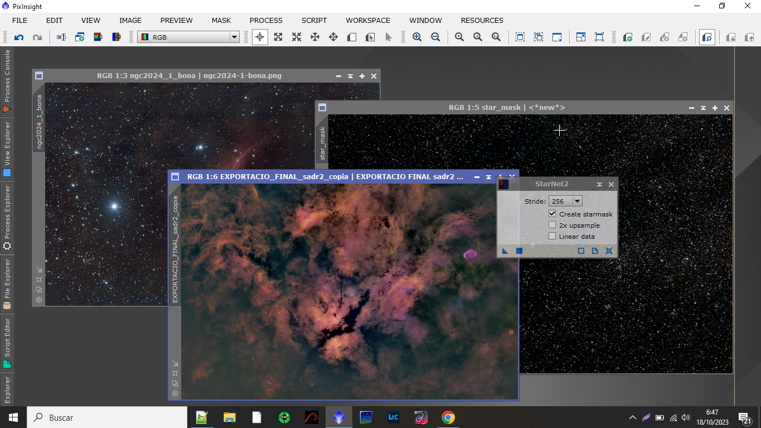The image size is (761, 428).
Task: Click the Zoom Out magnifier icon
Action: pyautogui.click(x=435, y=37)
